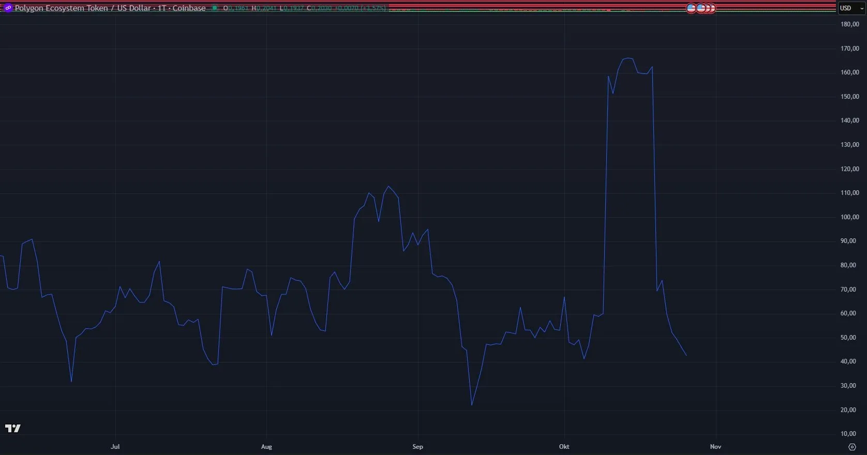Click the leftmost US flag event icon
867x455 pixels.
pos(691,8)
